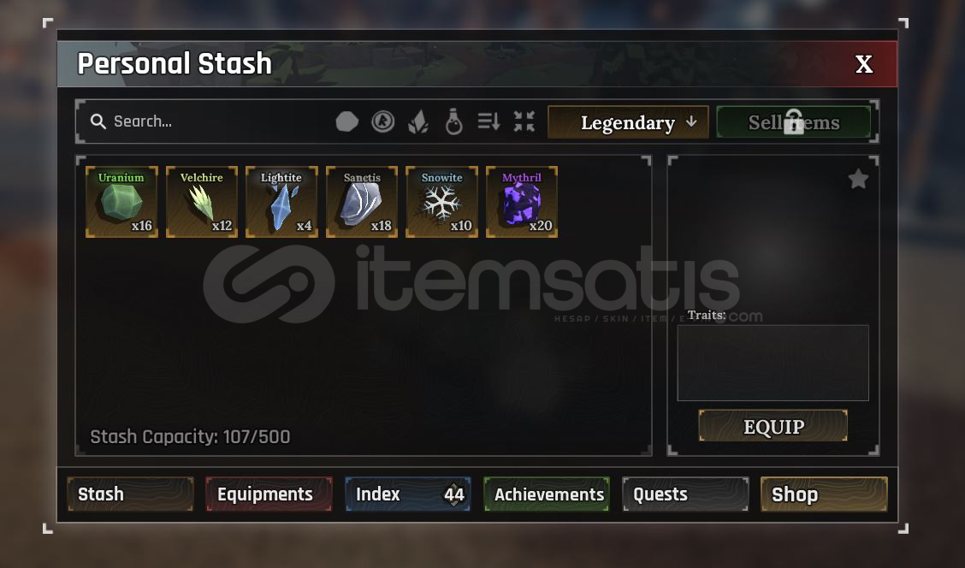Toggle the rune filter icon

(x=382, y=121)
